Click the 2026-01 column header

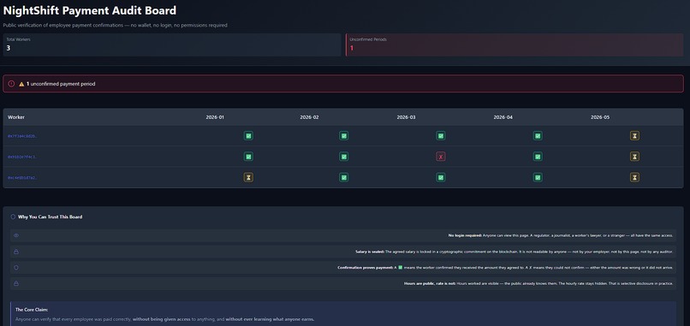215,117
